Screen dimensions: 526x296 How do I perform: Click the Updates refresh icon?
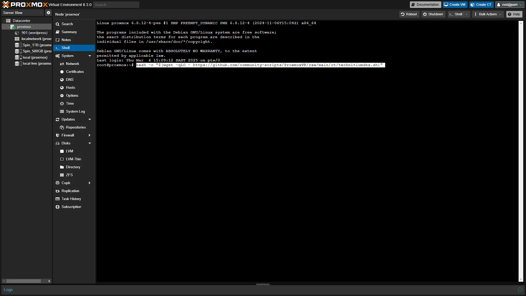click(x=58, y=119)
